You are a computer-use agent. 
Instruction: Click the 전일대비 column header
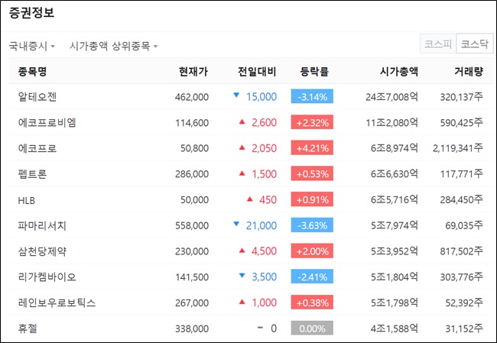coord(257,72)
